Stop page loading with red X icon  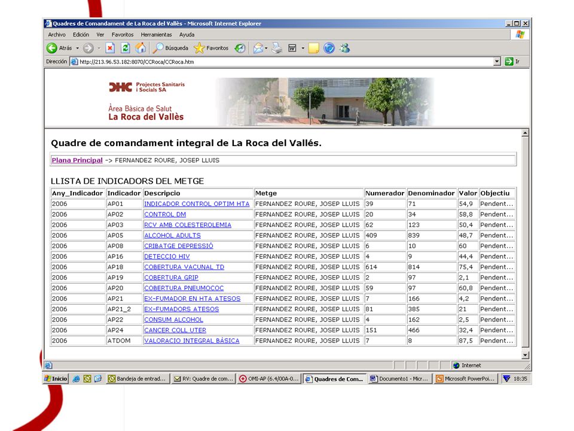110,48
